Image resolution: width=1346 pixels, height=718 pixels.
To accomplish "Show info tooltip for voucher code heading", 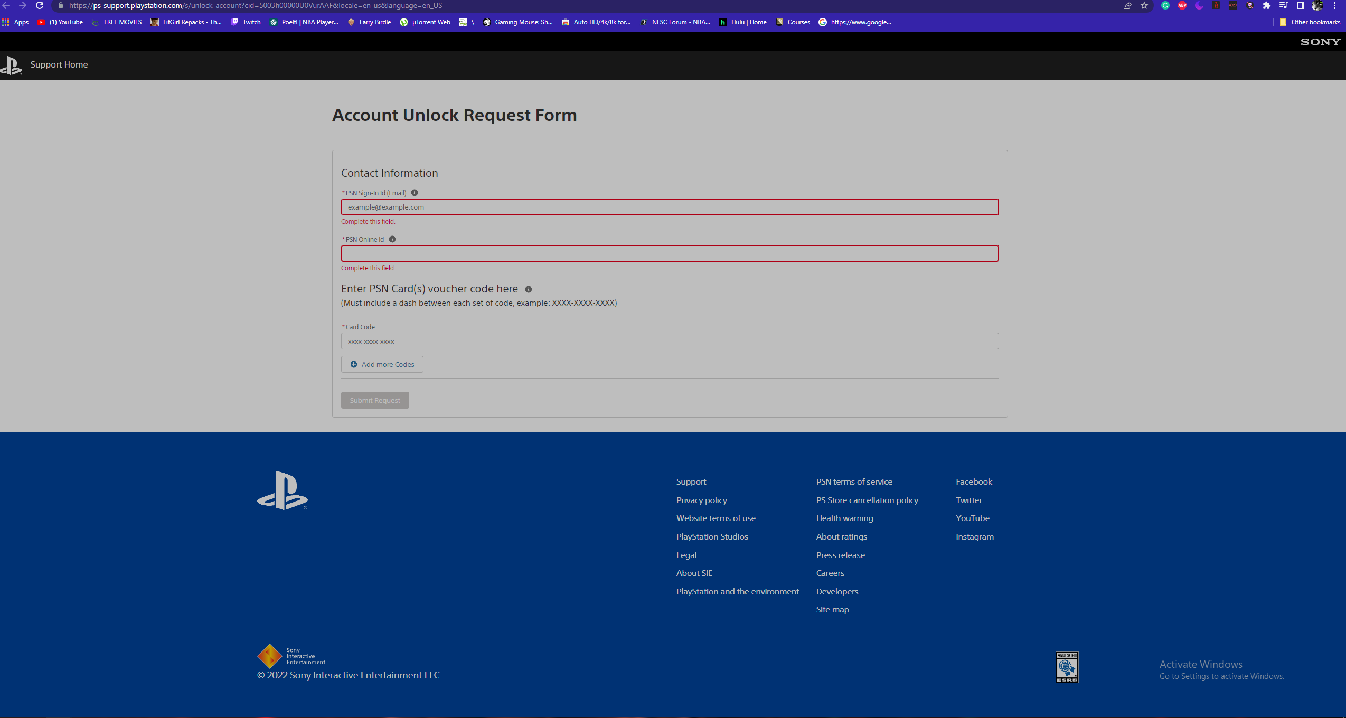I will [529, 289].
